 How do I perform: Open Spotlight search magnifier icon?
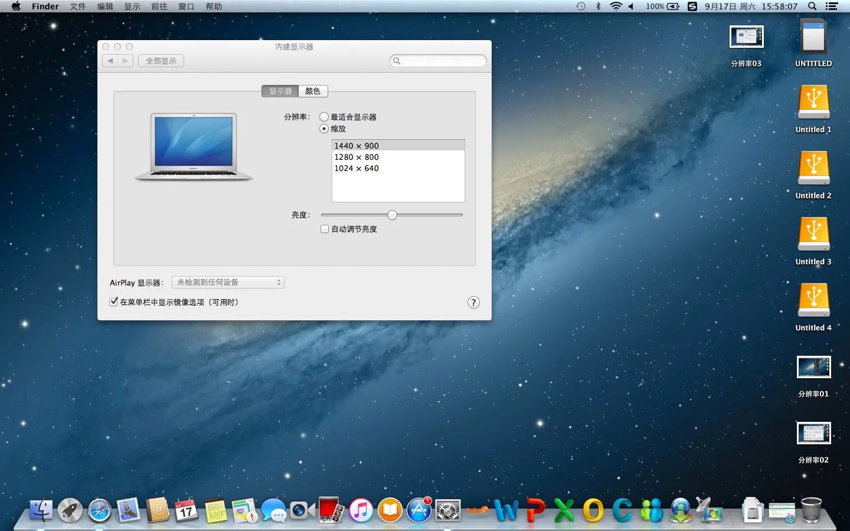click(812, 6)
